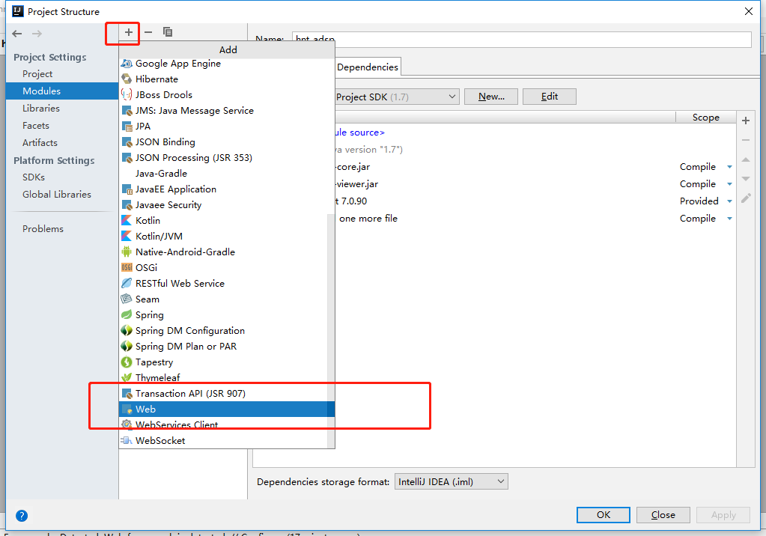Viewport: 766px width, 536px height.
Task: Go forward with the right arrow
Action: point(37,34)
